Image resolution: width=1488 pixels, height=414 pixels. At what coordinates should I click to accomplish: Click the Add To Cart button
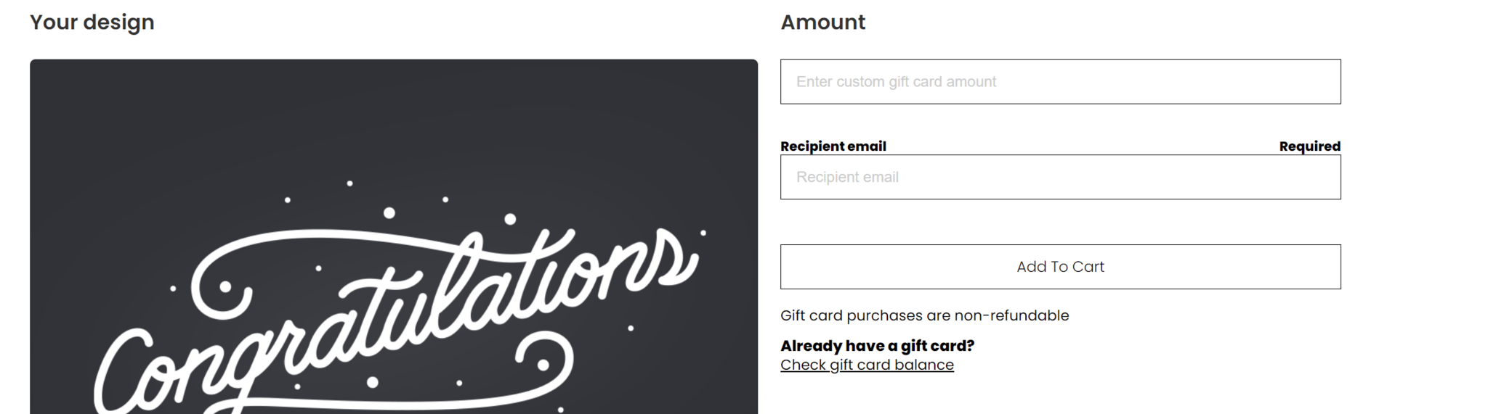pyautogui.click(x=1060, y=267)
